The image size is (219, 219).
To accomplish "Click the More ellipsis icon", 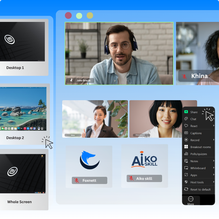I will [191, 199].
